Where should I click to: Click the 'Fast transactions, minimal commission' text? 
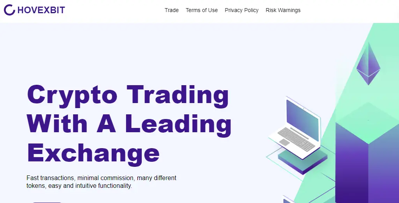[x=81, y=178]
